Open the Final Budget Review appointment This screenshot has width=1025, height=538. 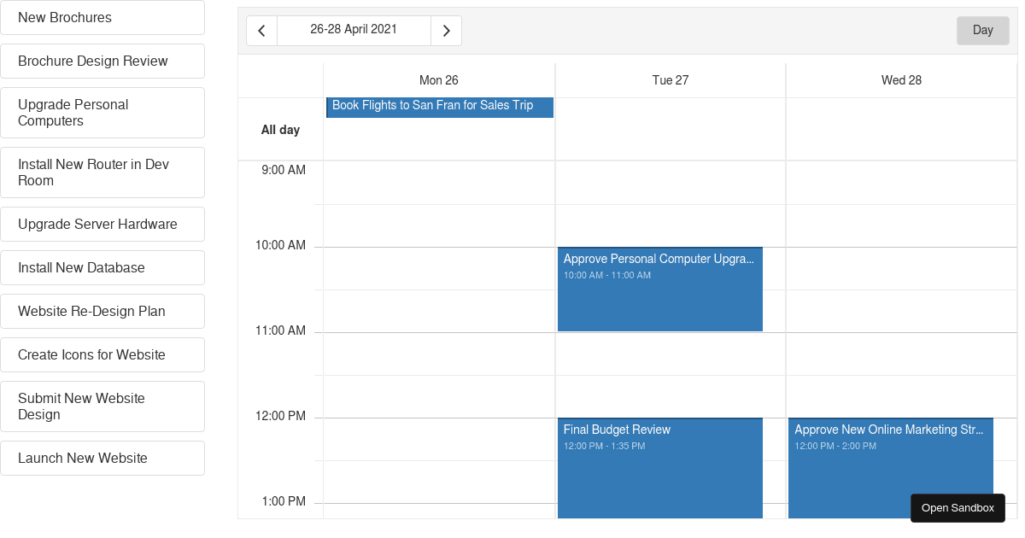coord(659,468)
